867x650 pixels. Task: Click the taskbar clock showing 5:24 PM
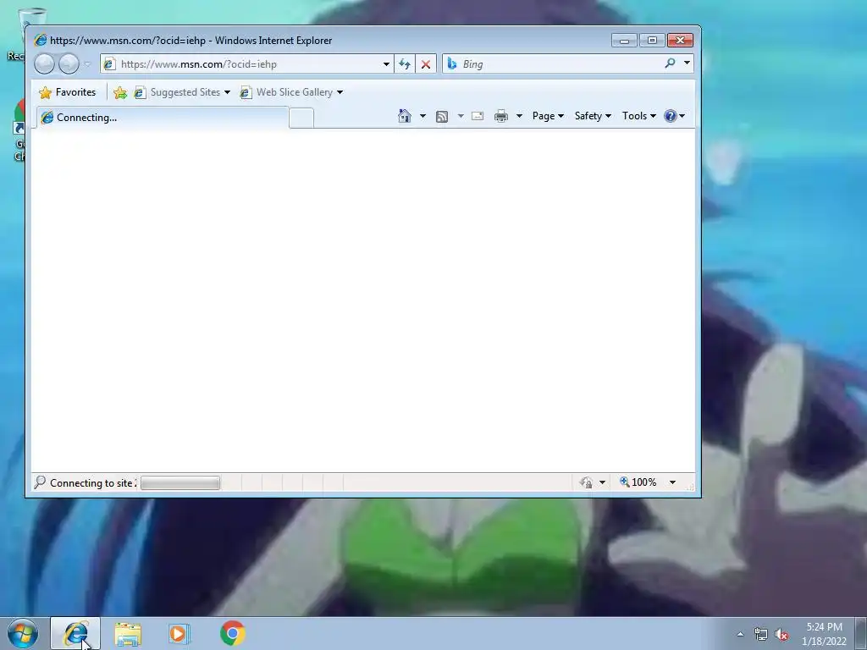[824, 634]
